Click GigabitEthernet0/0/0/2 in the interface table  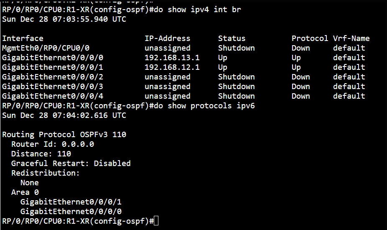pos(53,77)
